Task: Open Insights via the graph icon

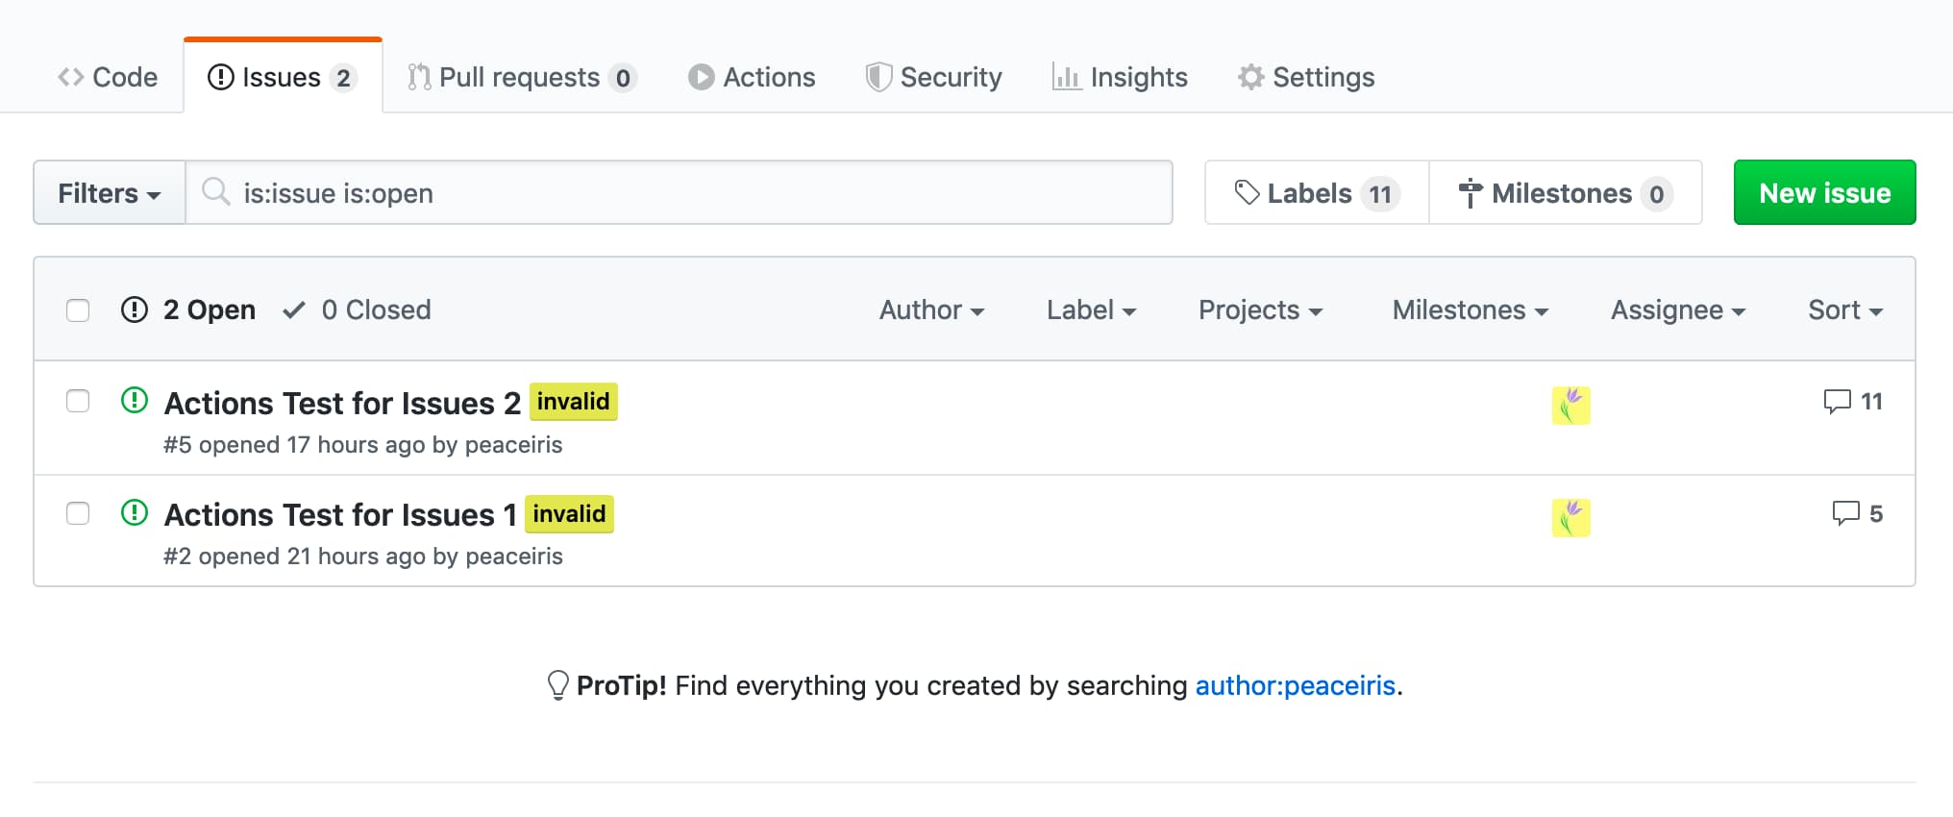Action: click(1067, 77)
